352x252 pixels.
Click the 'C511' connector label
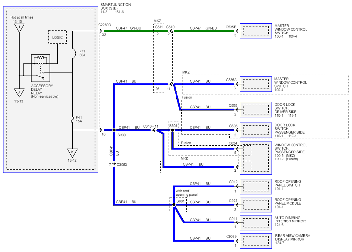tap(159, 27)
